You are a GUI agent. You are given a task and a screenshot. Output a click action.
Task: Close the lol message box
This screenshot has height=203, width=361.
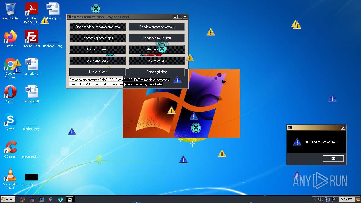pos(343,128)
